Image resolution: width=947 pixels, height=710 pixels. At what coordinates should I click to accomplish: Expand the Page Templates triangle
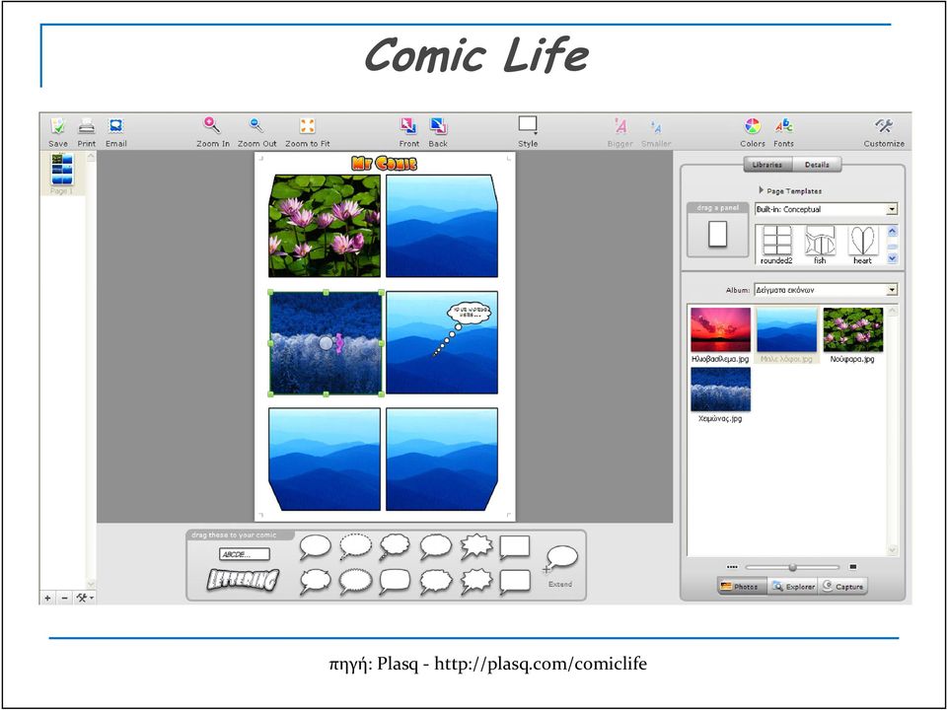761,190
